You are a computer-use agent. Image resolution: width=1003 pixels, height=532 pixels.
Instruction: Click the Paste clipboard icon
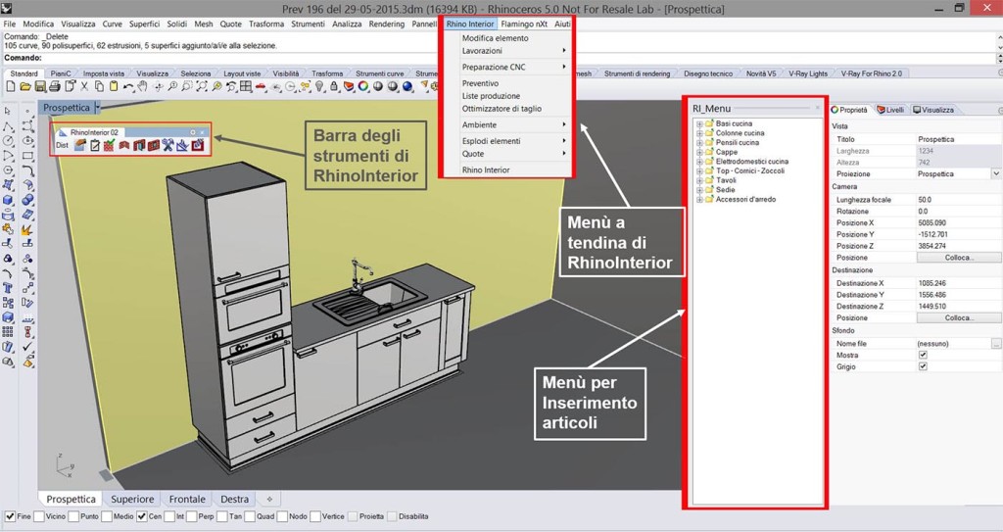[x=114, y=86]
